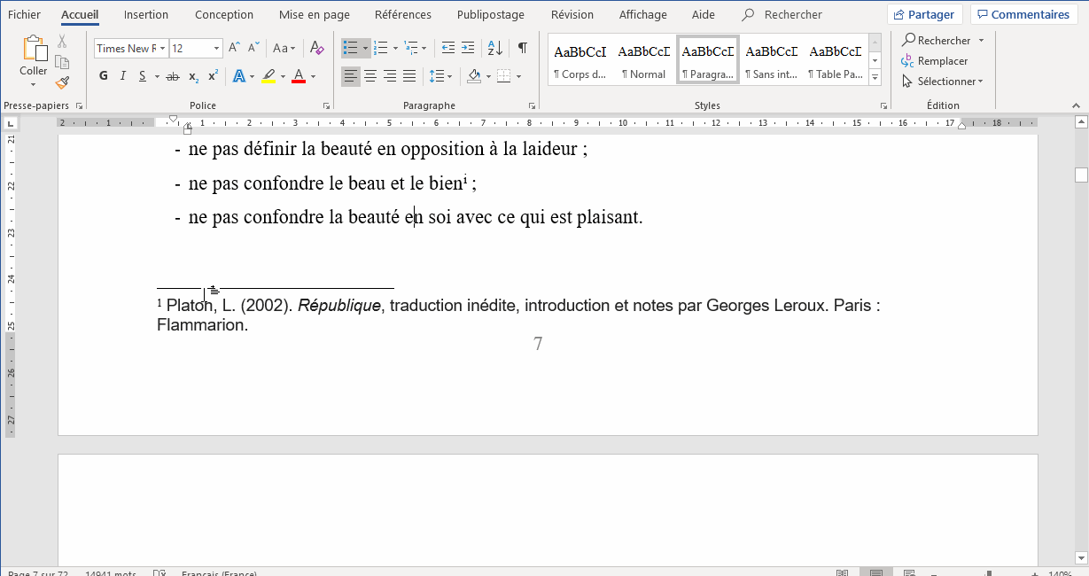This screenshot has height=576, width=1089.
Task: Expand the Styles gallery with More arrow
Action: click(875, 78)
